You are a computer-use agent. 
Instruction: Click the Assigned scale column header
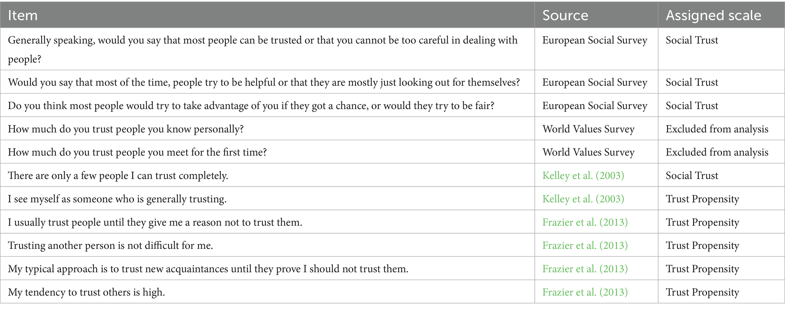click(713, 15)
